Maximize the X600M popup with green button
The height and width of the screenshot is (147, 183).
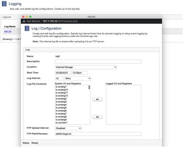tap(30, 17)
